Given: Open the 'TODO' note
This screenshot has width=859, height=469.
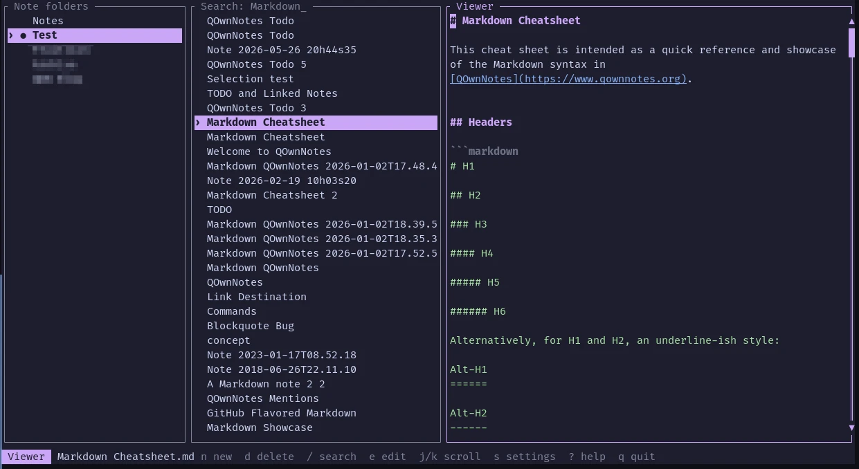Looking at the screenshot, I should click(219, 210).
